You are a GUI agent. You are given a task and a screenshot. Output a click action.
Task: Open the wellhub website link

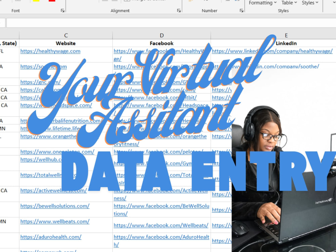(x=41, y=159)
